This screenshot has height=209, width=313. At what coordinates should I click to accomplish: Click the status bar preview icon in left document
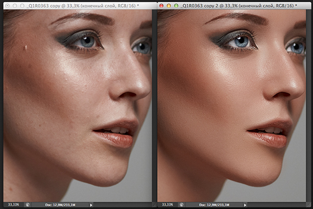click(x=27, y=205)
